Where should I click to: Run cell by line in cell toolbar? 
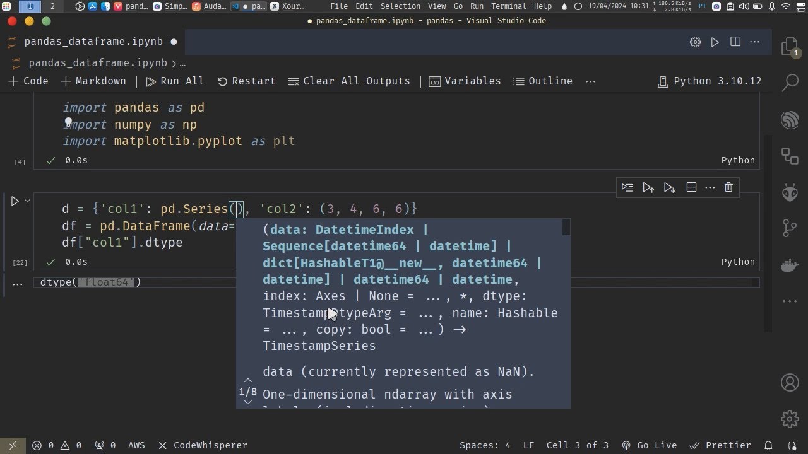[627, 187]
